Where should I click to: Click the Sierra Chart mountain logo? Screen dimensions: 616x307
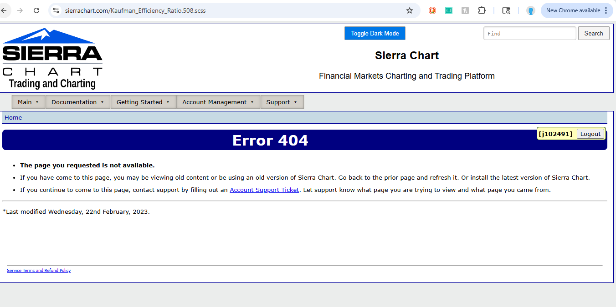tap(52, 58)
